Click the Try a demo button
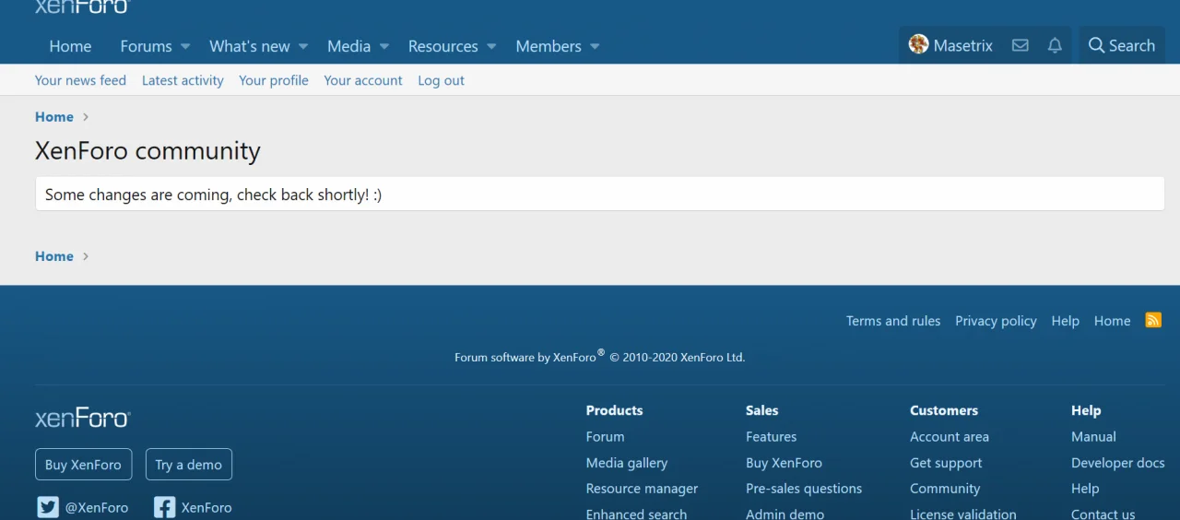 tap(189, 465)
